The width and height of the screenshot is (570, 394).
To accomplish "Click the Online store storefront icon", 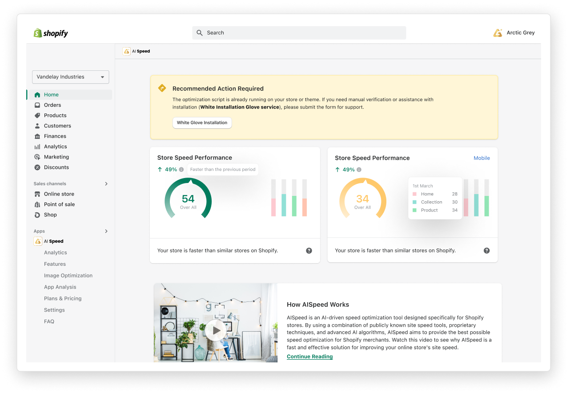I will (37, 194).
